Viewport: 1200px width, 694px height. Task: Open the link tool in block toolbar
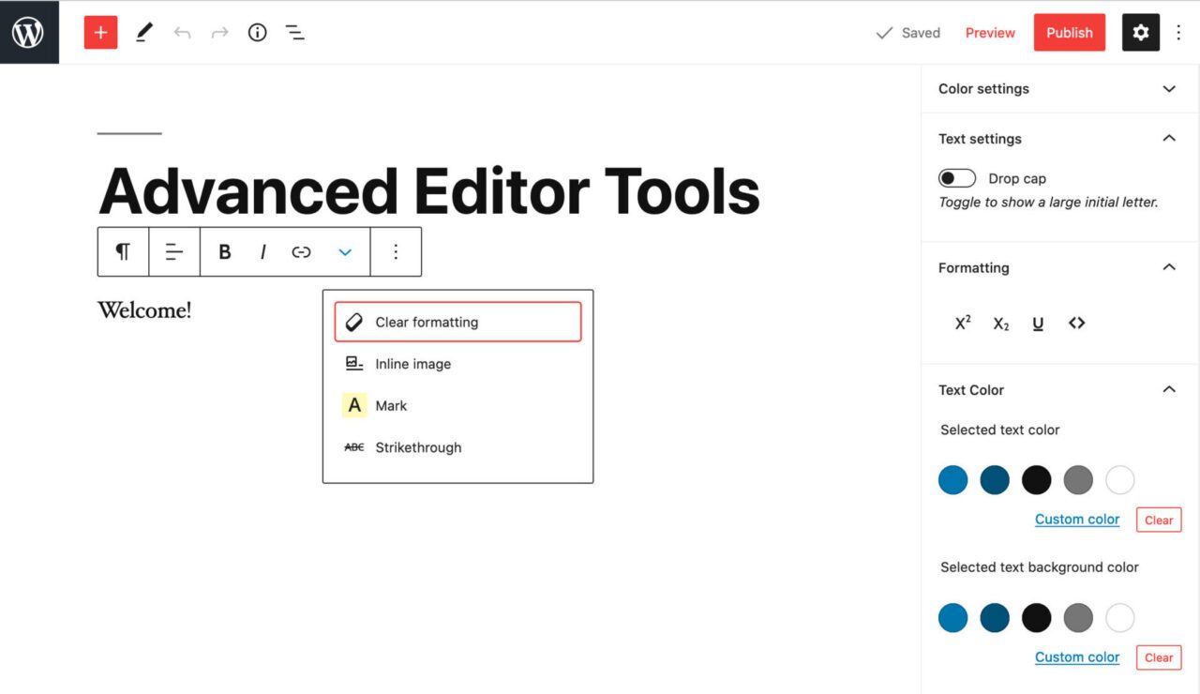[301, 251]
